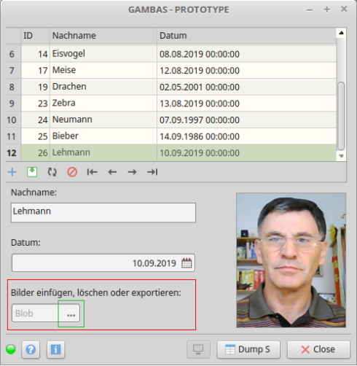Open the calendar picker in Datum field
The image size is (357, 366).
[187, 263]
